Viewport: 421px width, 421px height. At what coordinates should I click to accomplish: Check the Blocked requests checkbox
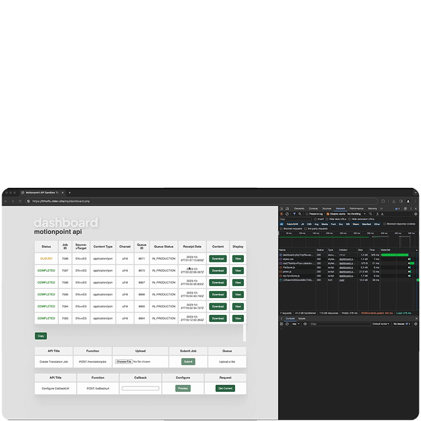(281, 229)
